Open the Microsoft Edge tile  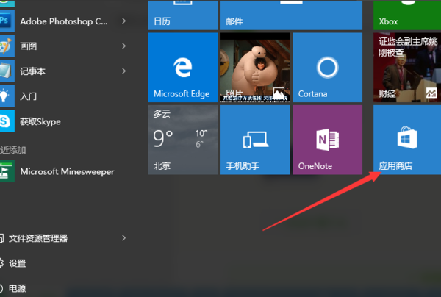point(182,68)
